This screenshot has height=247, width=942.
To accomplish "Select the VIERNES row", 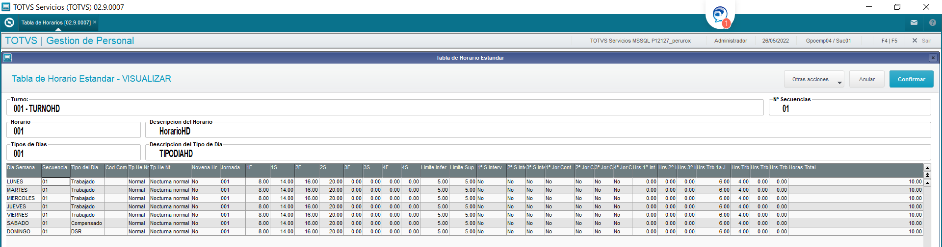I will click(x=465, y=215).
